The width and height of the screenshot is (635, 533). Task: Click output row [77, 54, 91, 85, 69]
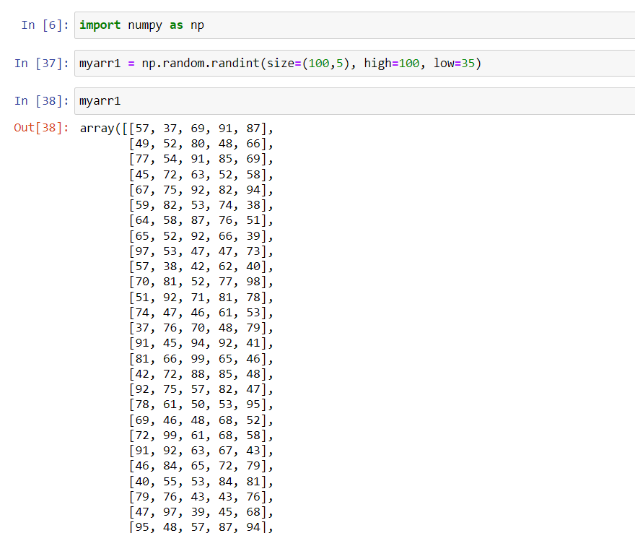click(x=201, y=159)
